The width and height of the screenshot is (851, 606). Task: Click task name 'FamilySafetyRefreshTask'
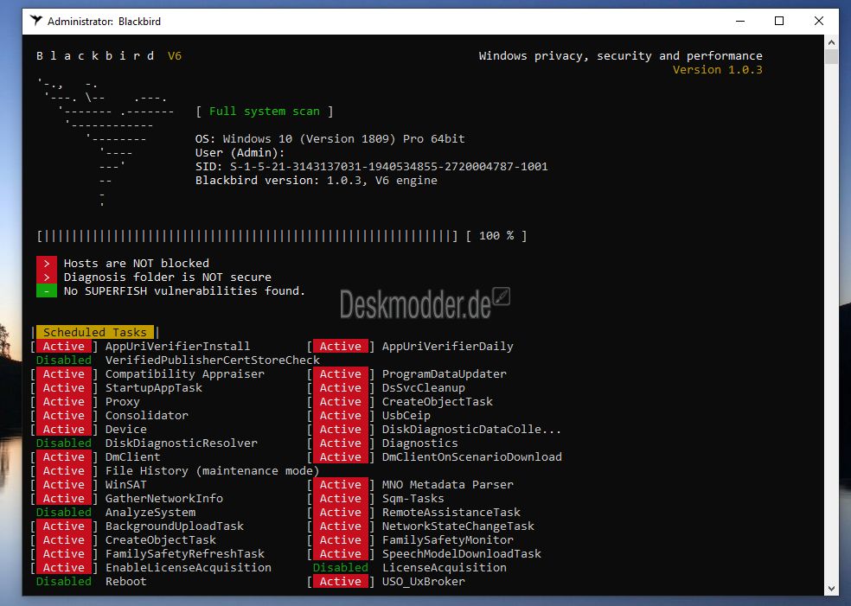pos(184,554)
